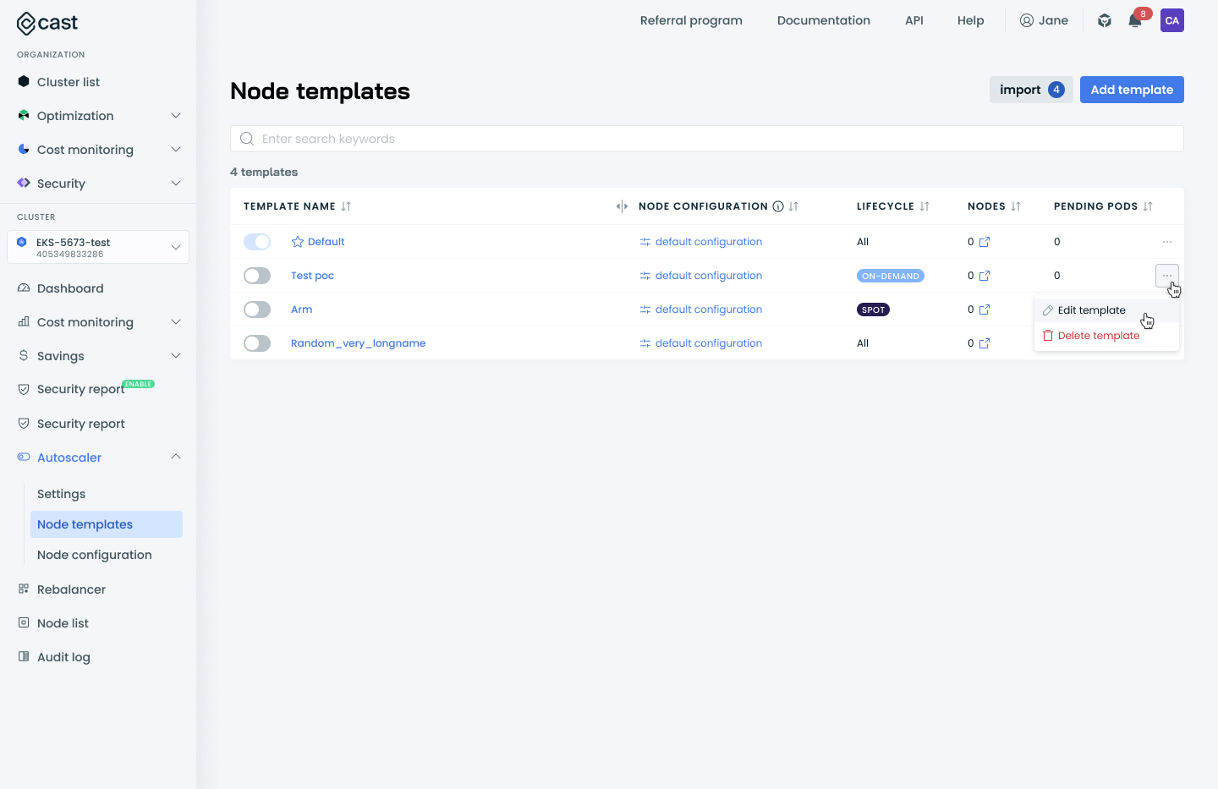Open the more options menu for Default row

(x=1167, y=242)
